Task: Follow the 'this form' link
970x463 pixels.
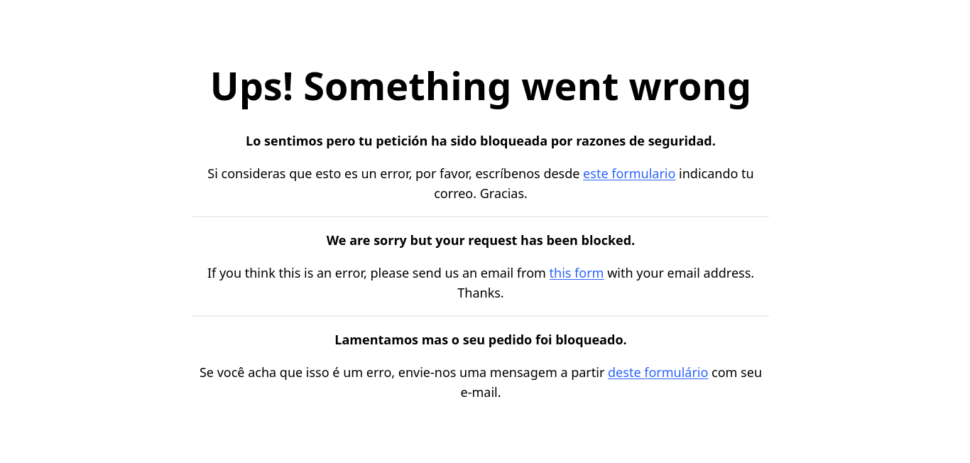Action: (577, 273)
